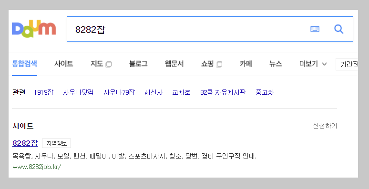Click the description text starting with 목욕탕, 사우나
Screen dimensions: 369x189
tap(134, 156)
